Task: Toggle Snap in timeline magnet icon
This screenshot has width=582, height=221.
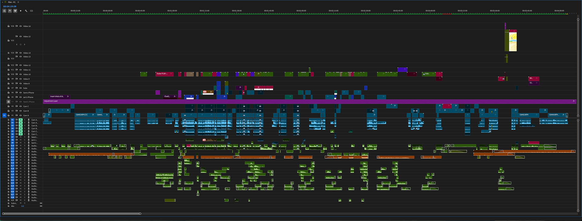Action: point(10,11)
